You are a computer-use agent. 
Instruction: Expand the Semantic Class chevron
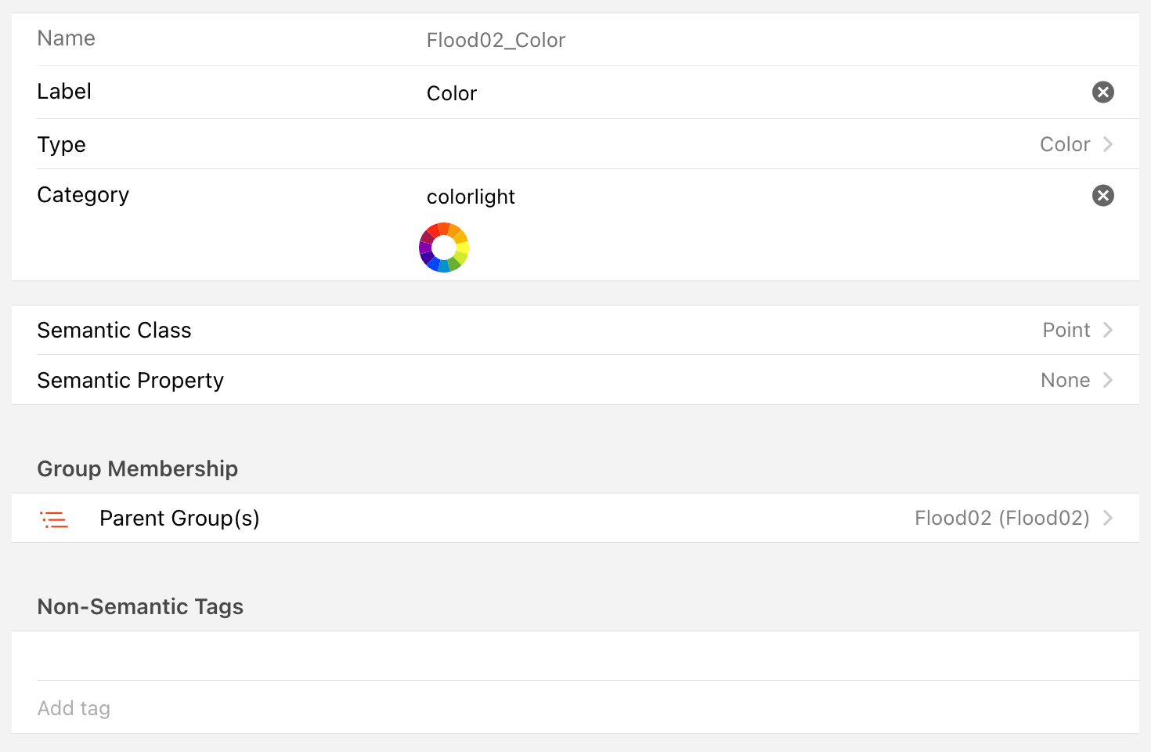(1108, 330)
